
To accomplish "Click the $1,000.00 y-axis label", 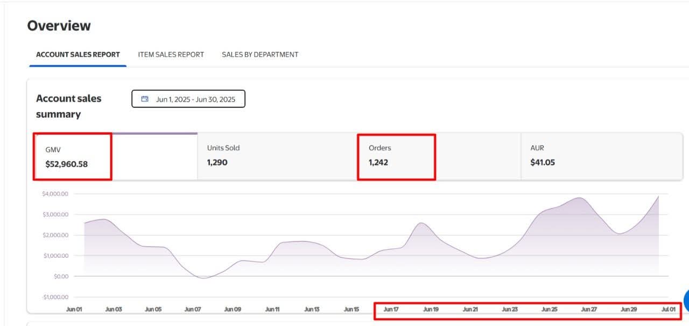I will click(55, 256).
